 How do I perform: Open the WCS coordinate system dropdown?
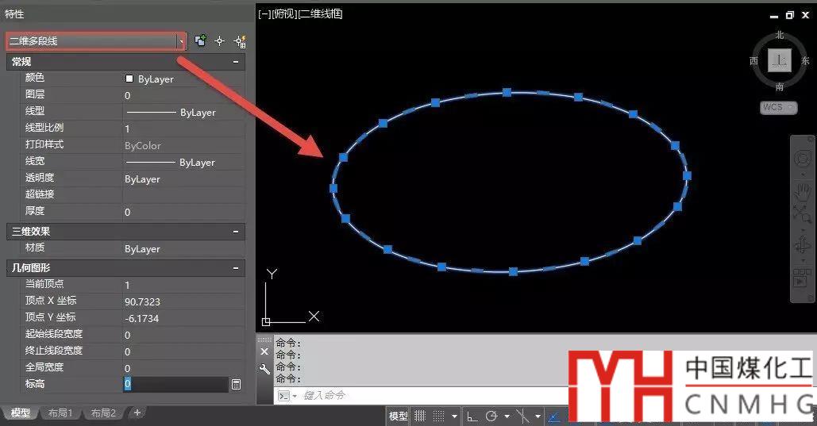tap(778, 107)
